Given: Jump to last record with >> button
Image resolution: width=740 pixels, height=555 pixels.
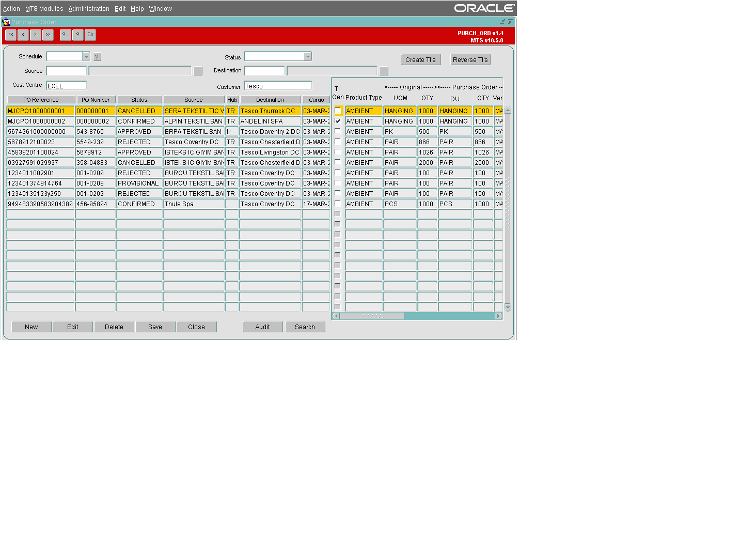Looking at the screenshot, I should [x=48, y=35].
